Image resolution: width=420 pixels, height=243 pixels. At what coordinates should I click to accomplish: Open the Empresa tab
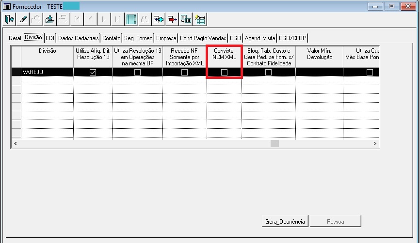[166, 38]
